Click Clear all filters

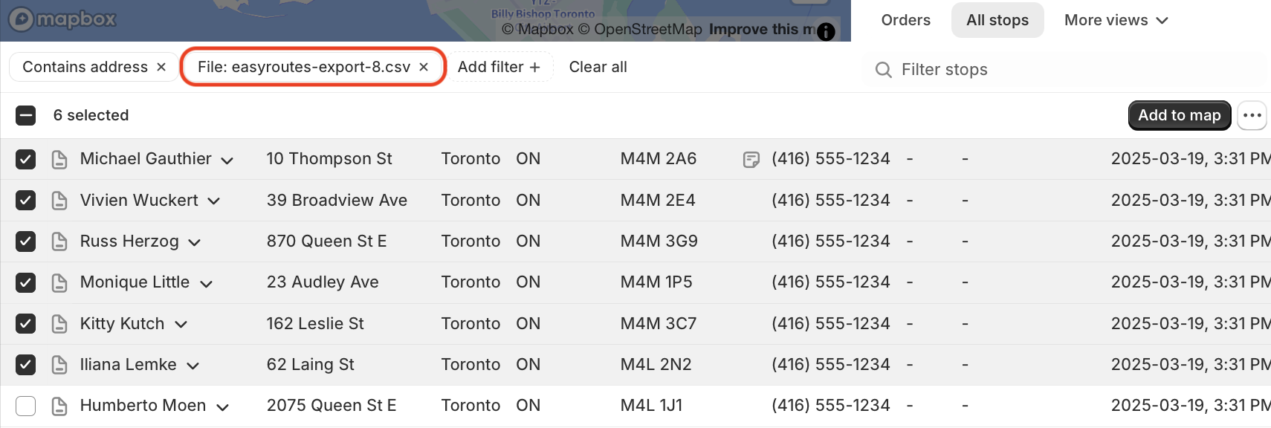coord(598,67)
